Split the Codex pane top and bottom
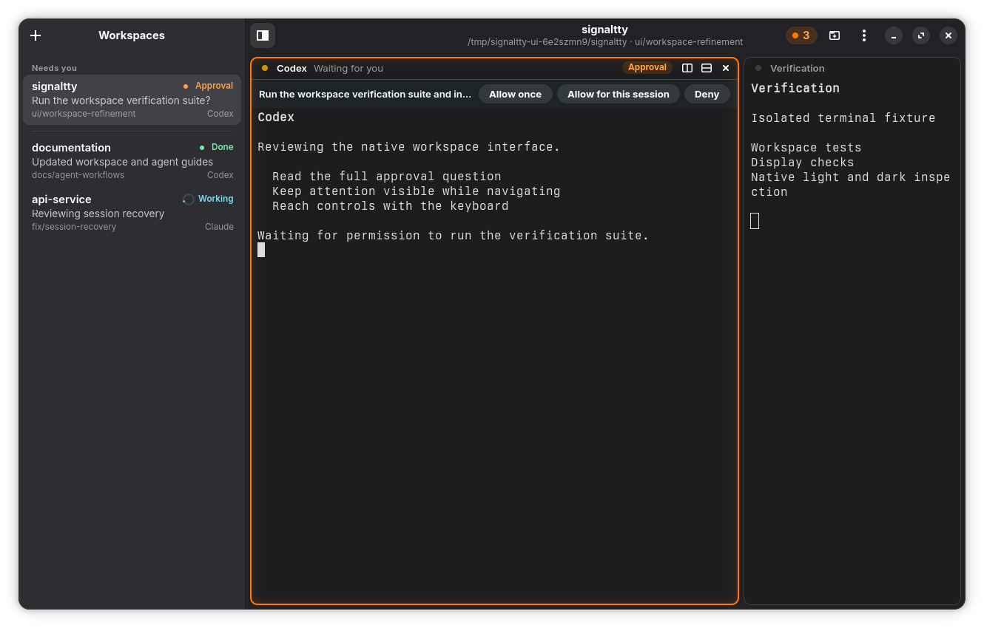Image resolution: width=984 pixels, height=628 pixels. [707, 68]
